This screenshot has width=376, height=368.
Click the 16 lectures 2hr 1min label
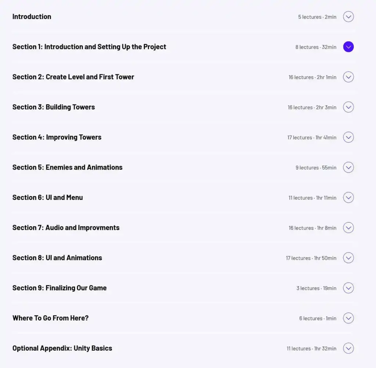pyautogui.click(x=312, y=77)
